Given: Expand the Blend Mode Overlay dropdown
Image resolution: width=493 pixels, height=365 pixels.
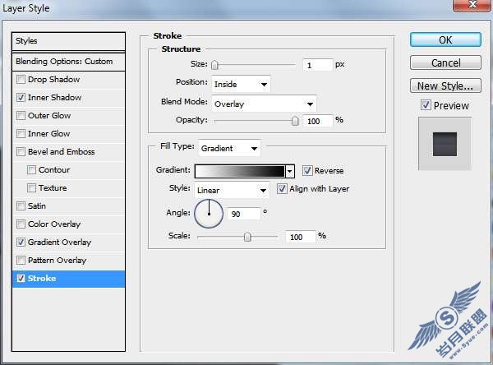Looking at the screenshot, I should [x=264, y=104].
